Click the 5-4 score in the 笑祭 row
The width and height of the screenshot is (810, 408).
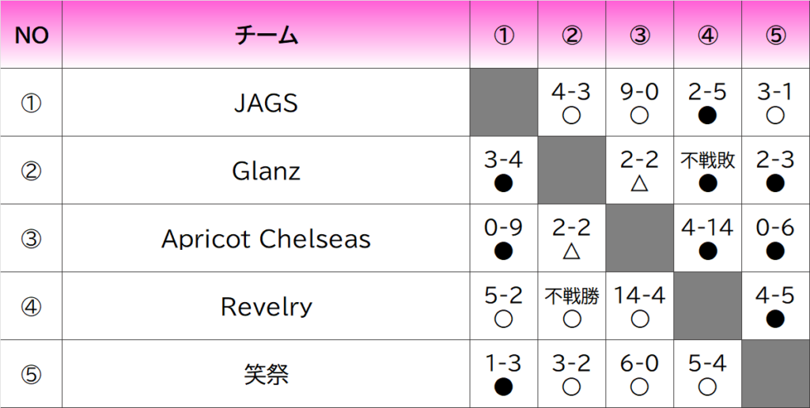click(708, 365)
